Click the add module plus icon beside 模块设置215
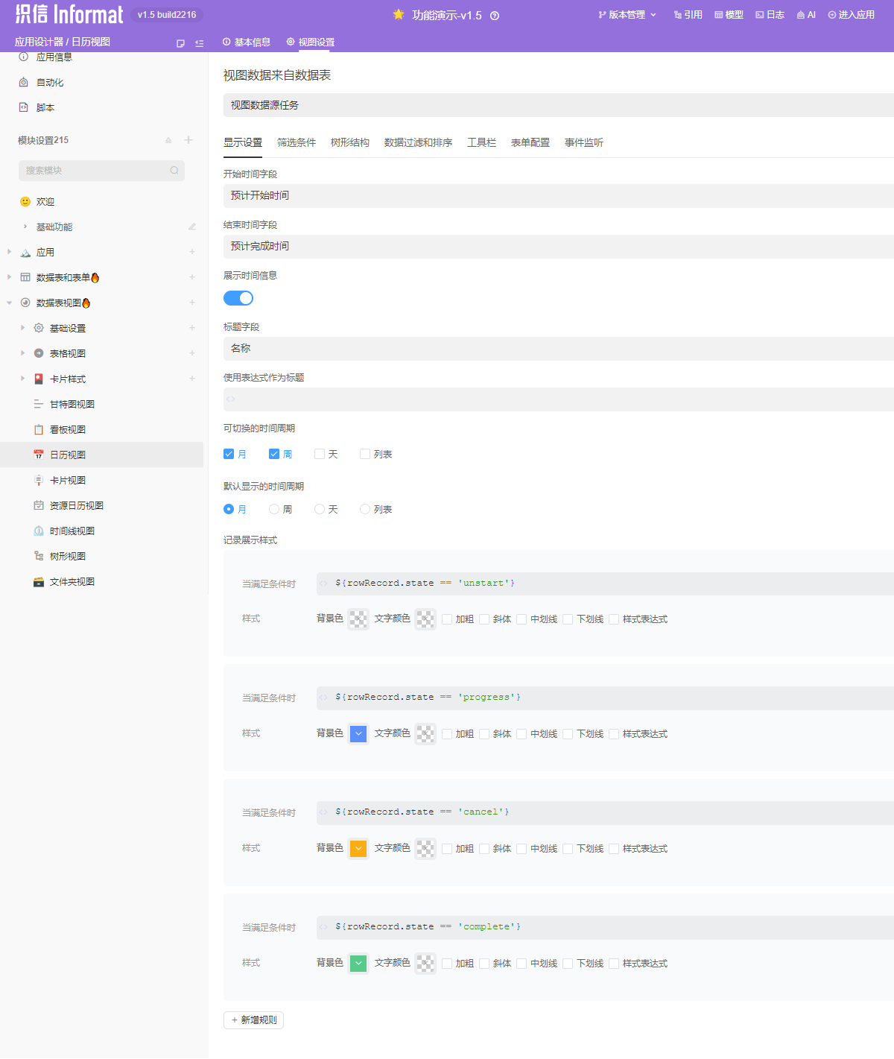This screenshot has width=894, height=1059. pyautogui.click(x=188, y=140)
